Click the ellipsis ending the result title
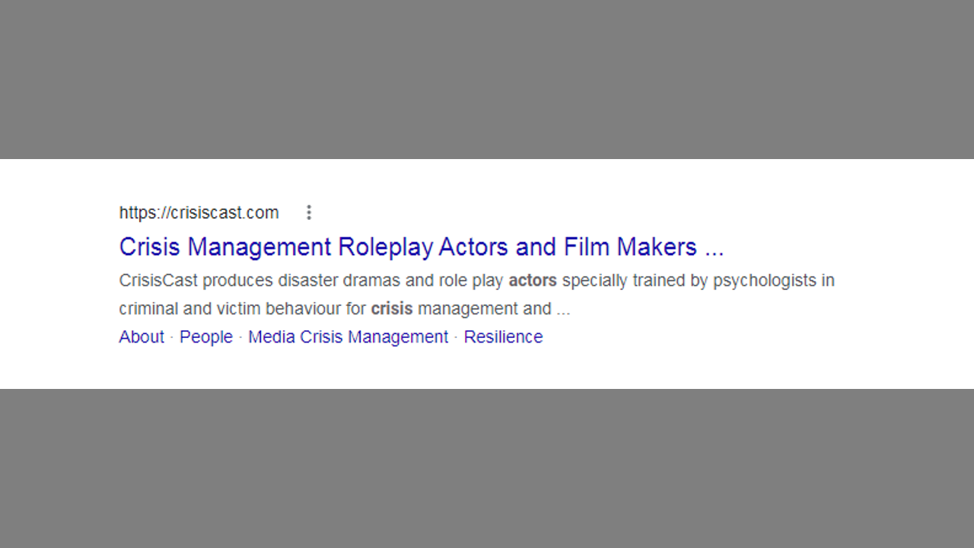974x548 pixels. pyautogui.click(x=714, y=249)
